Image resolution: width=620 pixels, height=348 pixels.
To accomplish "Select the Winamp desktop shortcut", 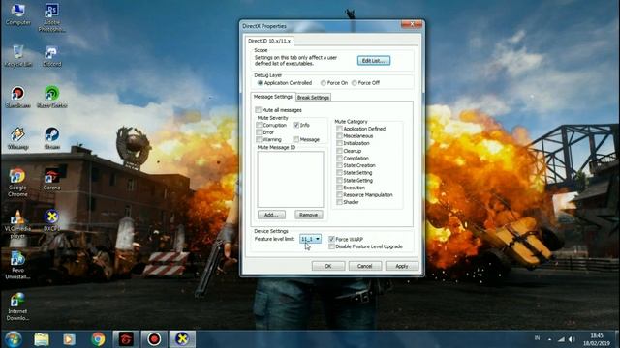I will click(17, 138).
